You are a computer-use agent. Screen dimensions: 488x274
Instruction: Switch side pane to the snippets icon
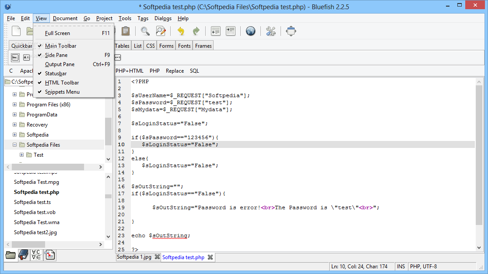tap(49, 255)
